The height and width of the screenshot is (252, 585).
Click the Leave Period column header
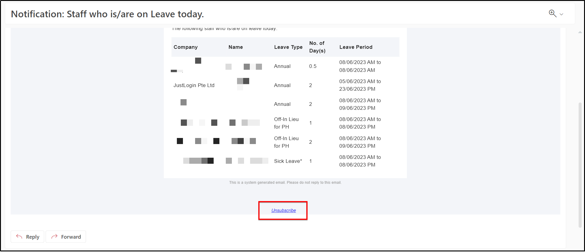pos(356,47)
